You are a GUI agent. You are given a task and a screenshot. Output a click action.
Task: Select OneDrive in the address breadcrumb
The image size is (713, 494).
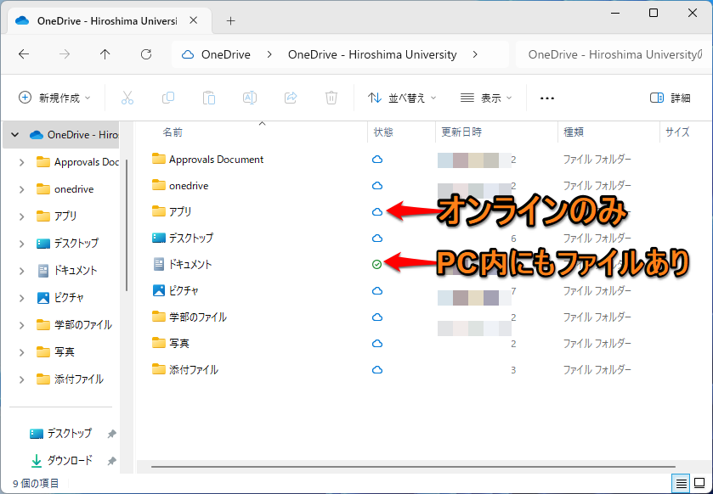(225, 54)
